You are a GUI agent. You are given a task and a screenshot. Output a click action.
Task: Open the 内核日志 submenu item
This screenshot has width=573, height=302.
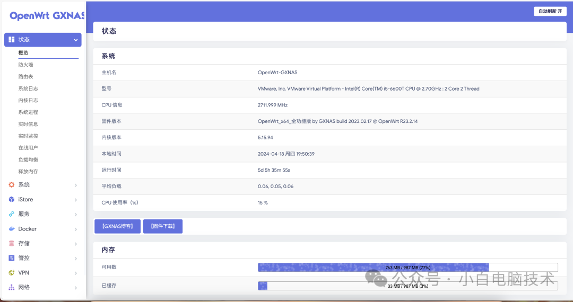28,100
